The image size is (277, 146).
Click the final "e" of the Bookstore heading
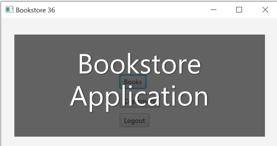pyautogui.click(x=194, y=66)
